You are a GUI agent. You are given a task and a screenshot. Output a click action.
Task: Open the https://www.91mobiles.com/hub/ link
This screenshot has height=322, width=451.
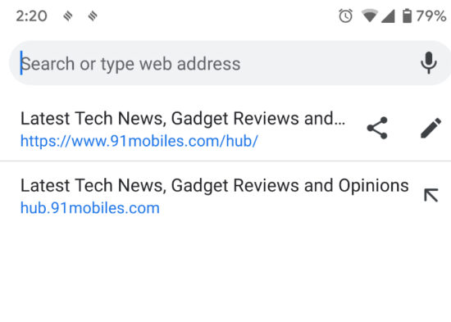139,141
